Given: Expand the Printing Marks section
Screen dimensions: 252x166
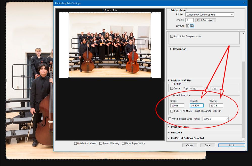Looking at the screenshot, I should coord(169,127).
